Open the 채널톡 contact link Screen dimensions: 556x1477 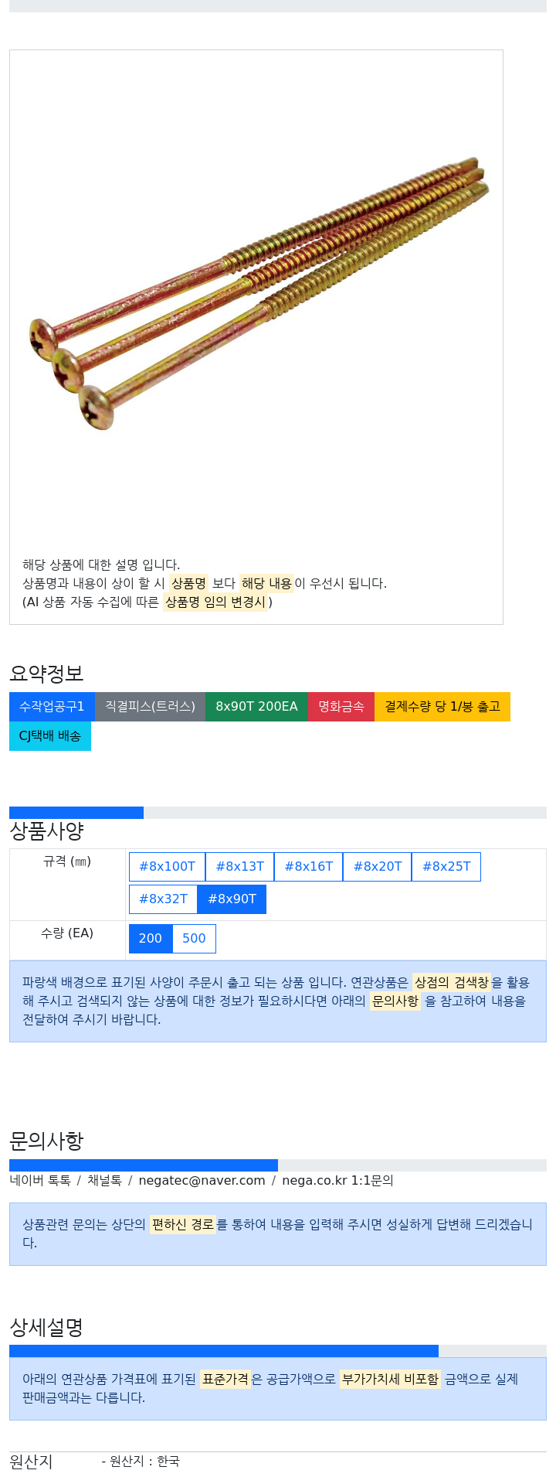(x=104, y=1181)
